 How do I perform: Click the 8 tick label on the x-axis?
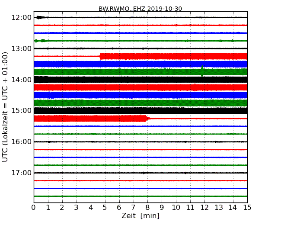click(147, 208)
